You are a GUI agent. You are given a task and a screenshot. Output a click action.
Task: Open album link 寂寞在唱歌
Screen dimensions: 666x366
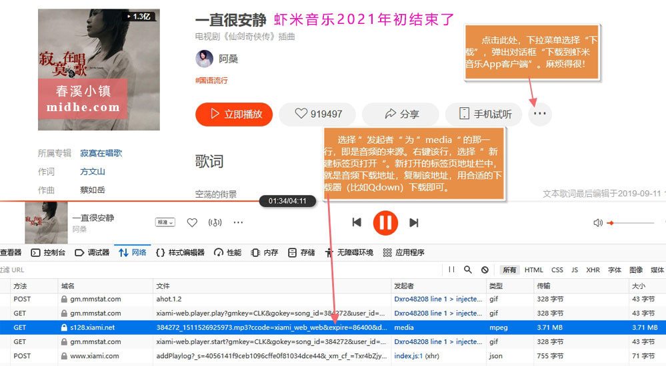pyautogui.click(x=101, y=153)
